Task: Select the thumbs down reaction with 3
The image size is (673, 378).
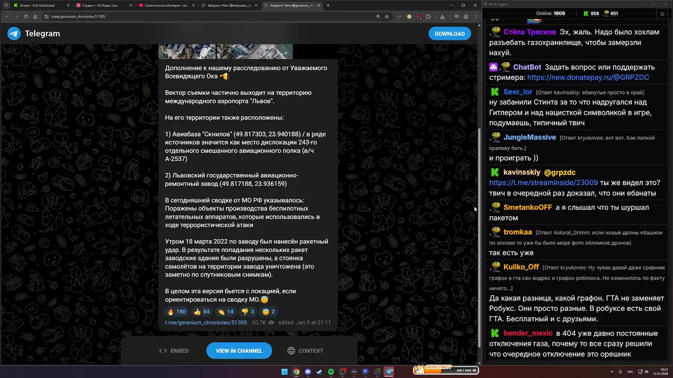Action: click(x=247, y=311)
